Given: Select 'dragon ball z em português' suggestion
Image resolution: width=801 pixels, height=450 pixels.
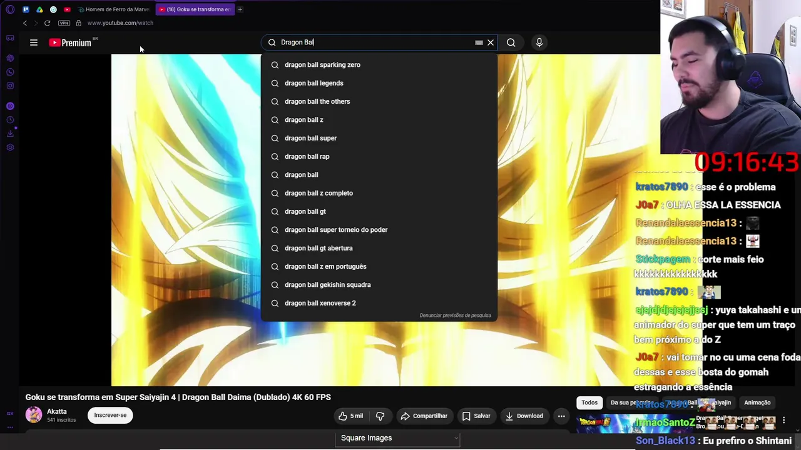Looking at the screenshot, I should (x=379, y=266).
